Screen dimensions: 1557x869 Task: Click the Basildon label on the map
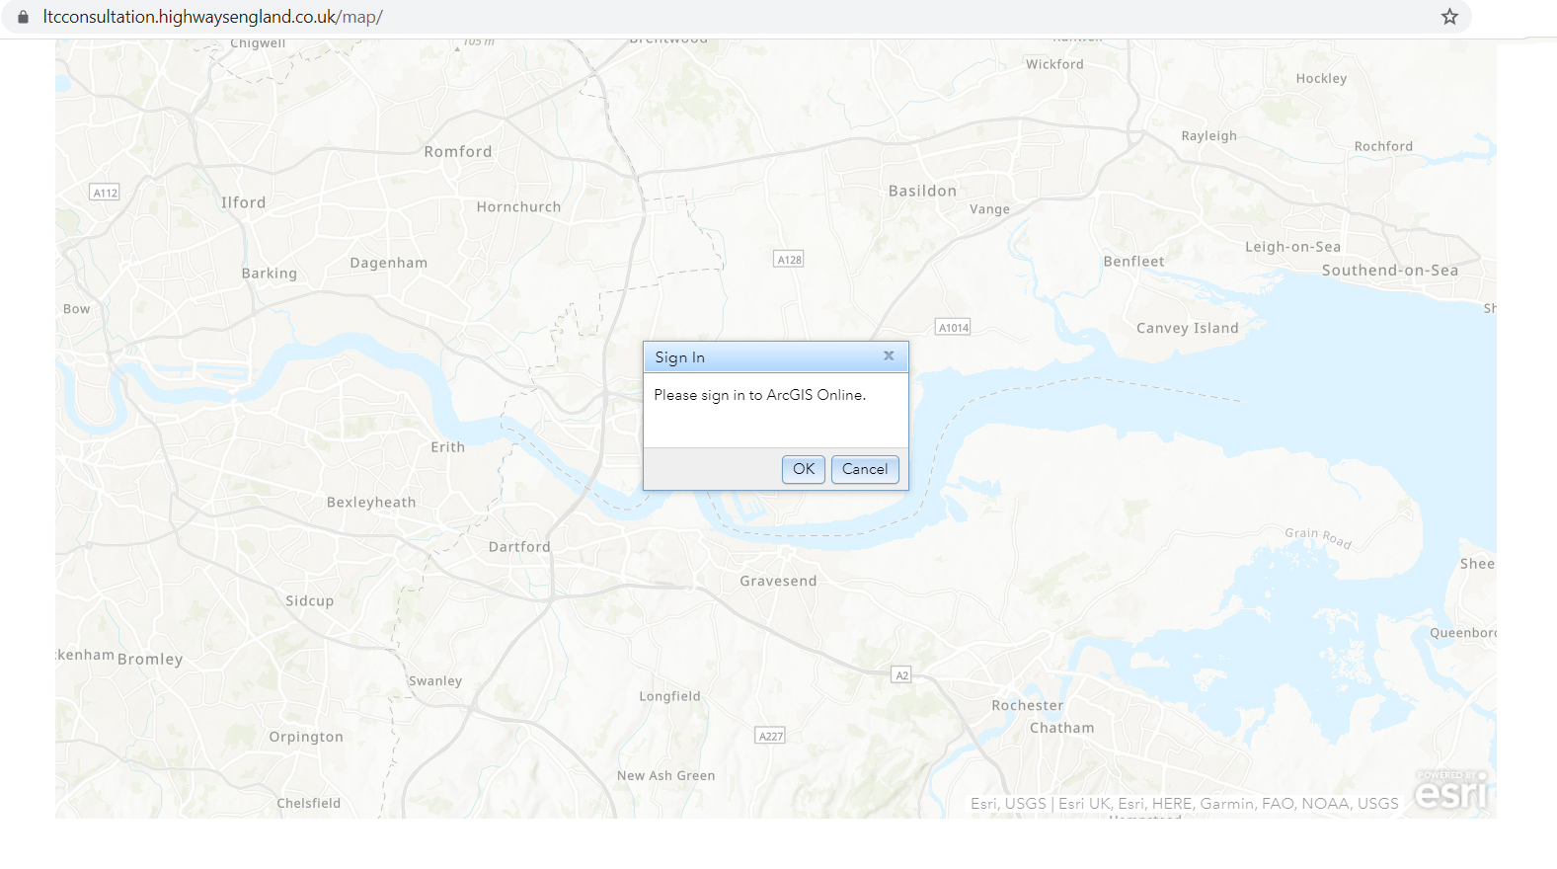pos(922,192)
